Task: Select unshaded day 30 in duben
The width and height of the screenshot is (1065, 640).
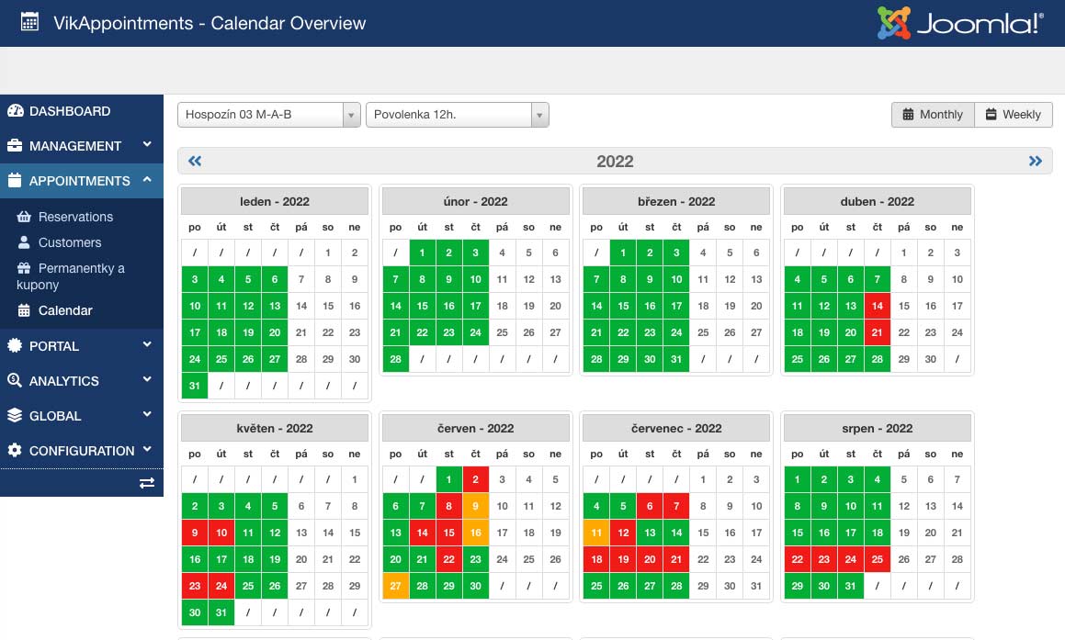Action: 931,359
